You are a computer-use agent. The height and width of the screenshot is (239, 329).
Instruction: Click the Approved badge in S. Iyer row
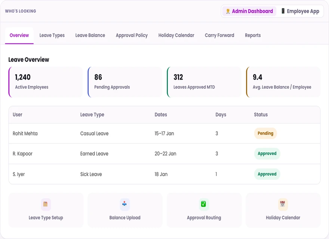[267, 174]
